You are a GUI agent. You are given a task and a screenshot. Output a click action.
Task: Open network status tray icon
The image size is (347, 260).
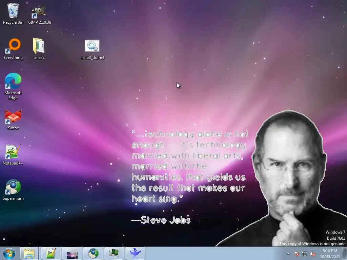tap(305, 254)
